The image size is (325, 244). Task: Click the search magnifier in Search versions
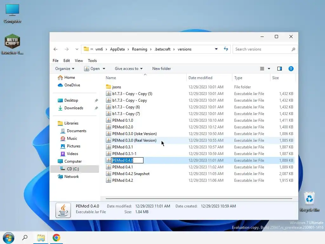click(x=293, y=49)
